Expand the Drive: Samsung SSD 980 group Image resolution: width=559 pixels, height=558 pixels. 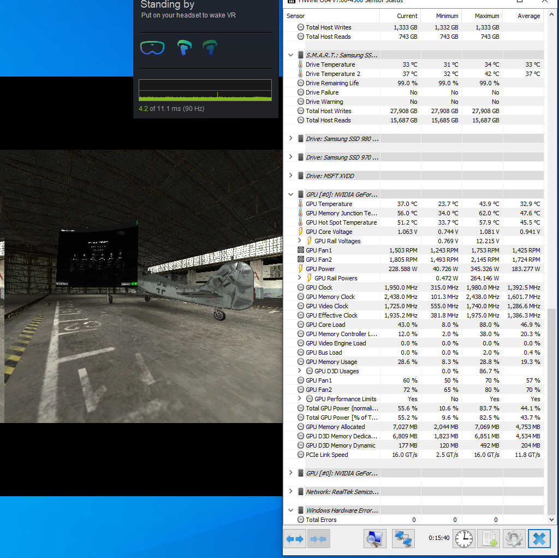[x=290, y=138]
